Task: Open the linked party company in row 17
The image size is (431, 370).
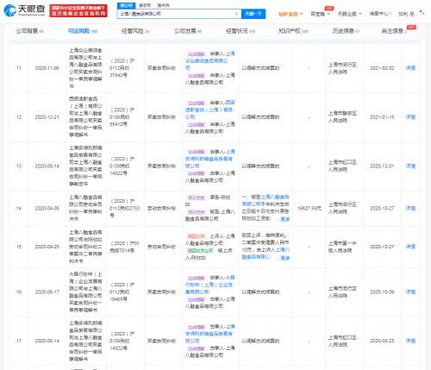Action: tap(209, 334)
